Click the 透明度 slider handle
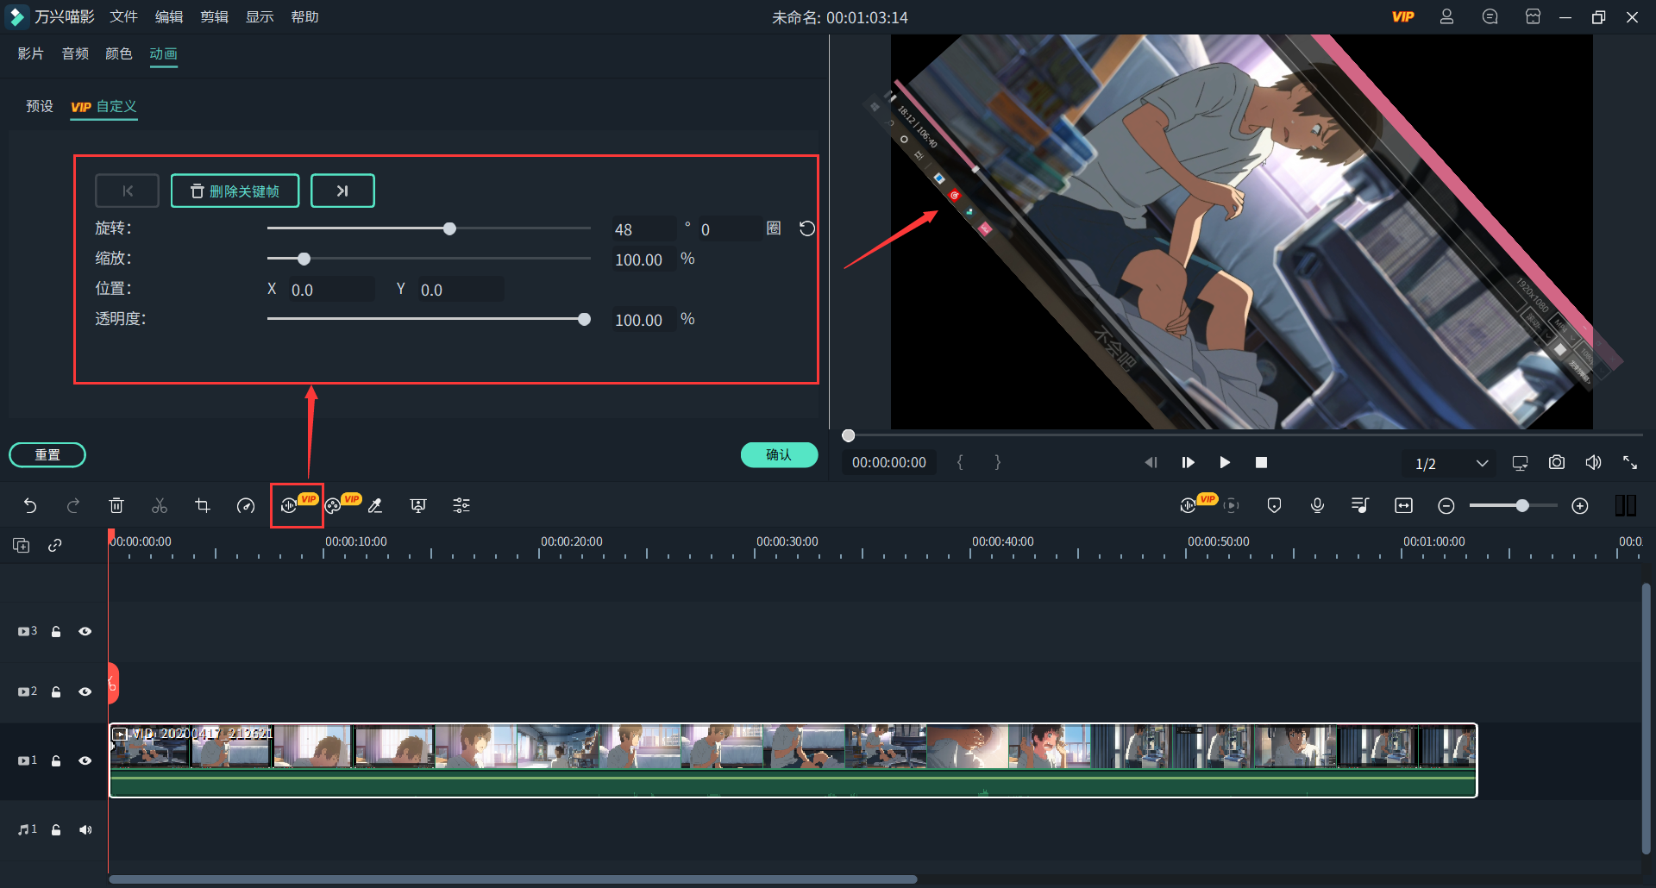Viewport: 1656px width, 888px height. [584, 319]
